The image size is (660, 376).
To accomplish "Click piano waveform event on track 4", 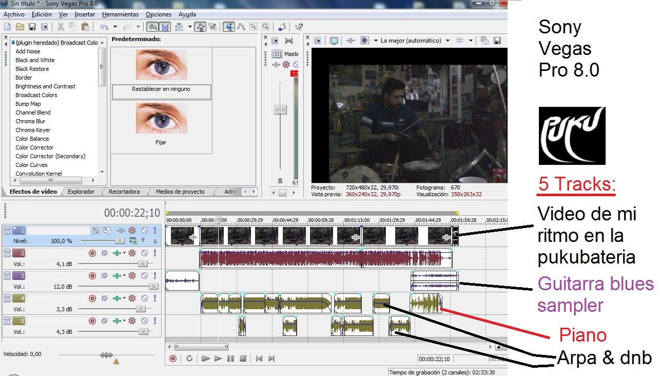I will coord(426,303).
